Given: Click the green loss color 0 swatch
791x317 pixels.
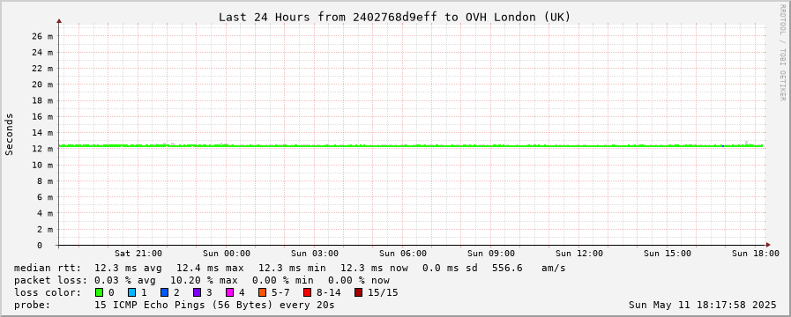Looking at the screenshot, I should pos(99,292).
